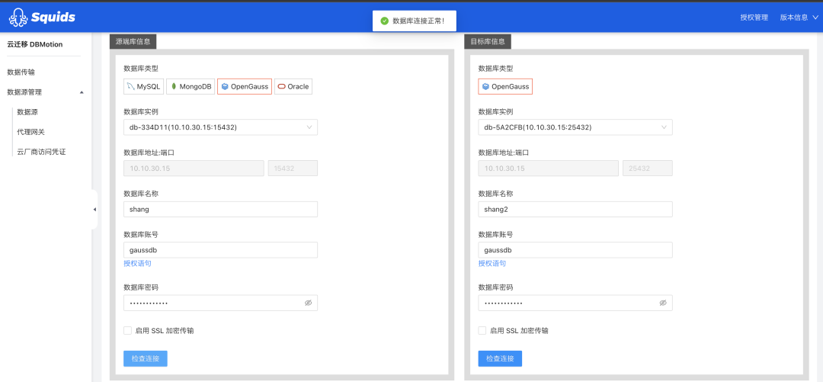The height and width of the screenshot is (382, 823).
Task: Click target account field gaussdb
Action: pos(575,250)
